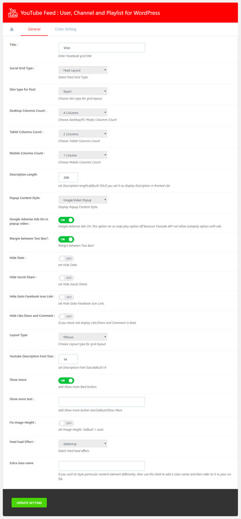The image size is (241, 519).
Task: Open the Feed load Effect dropdown
Action: click(83, 444)
